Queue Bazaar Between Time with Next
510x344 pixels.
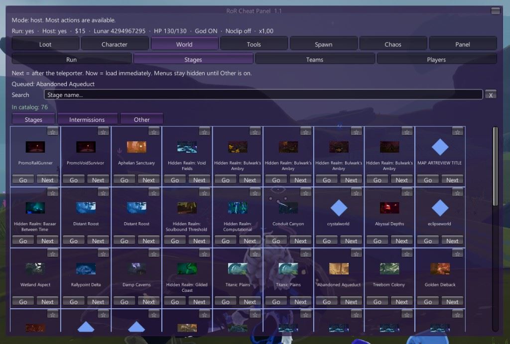[x=47, y=241]
